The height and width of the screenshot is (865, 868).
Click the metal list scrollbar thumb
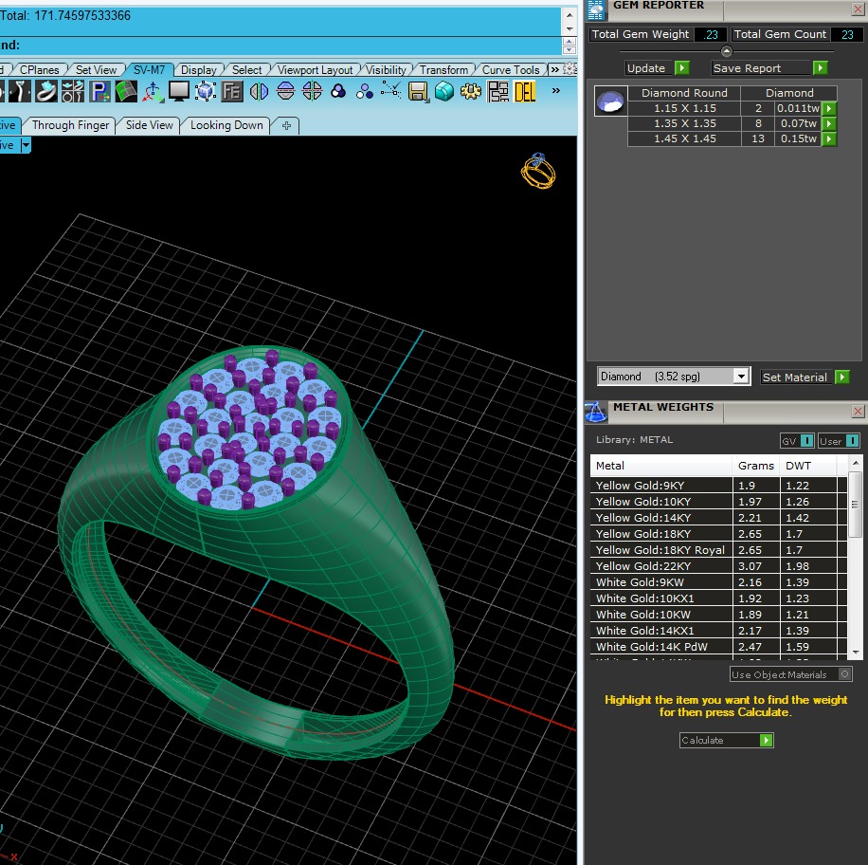point(856,505)
